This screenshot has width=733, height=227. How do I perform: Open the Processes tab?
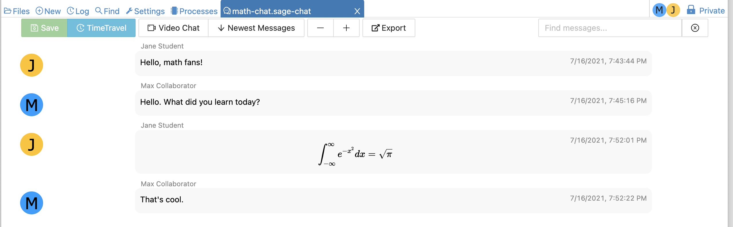click(194, 11)
